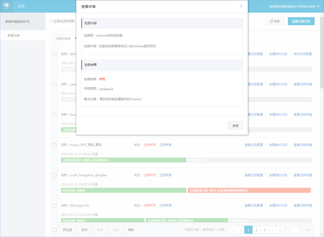Click 创建迁移任务 button
This screenshot has height=237, width=324.
click(301, 21)
